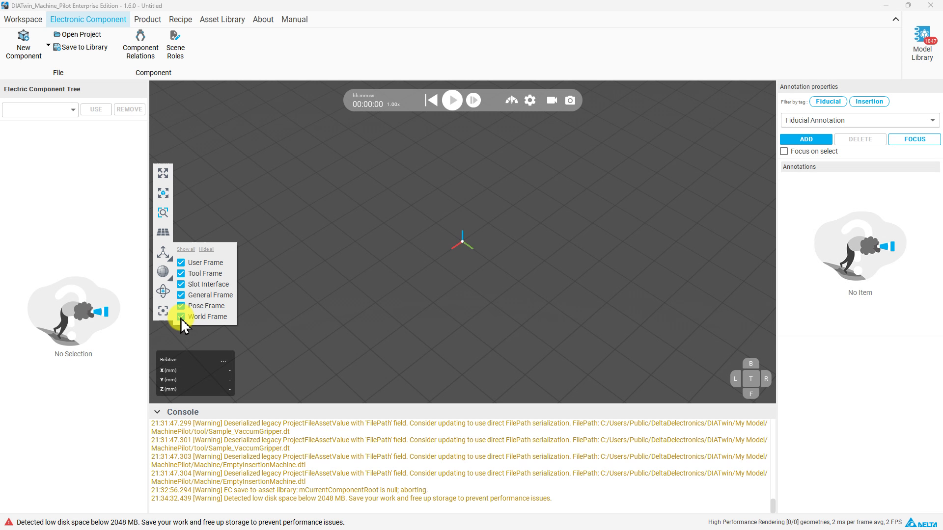Toggle the floor grid icon
The image size is (943, 530).
[163, 232]
